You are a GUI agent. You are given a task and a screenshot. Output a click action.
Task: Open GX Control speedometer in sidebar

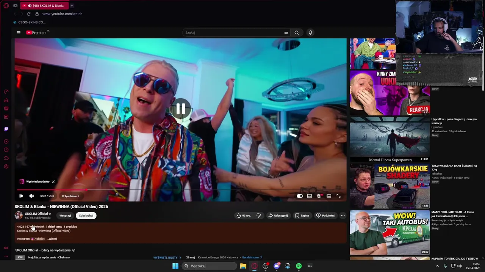tap(6, 92)
